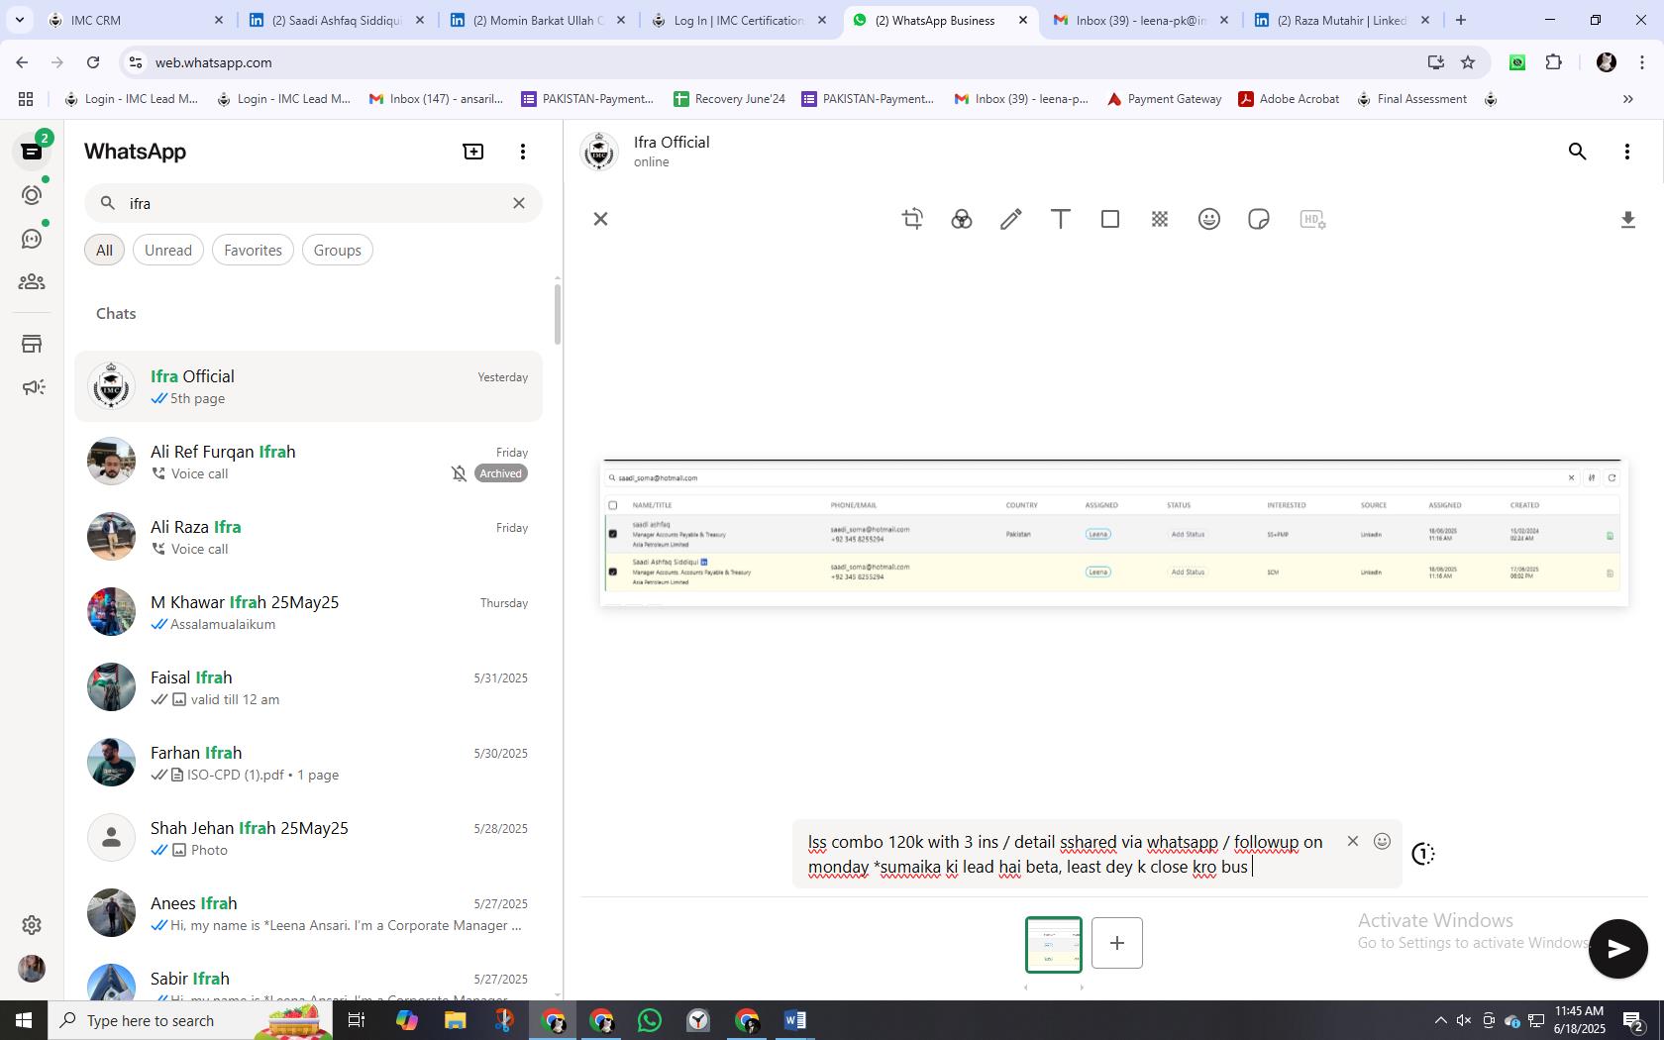Open M Khawar Ifrah 25May25 chat
The width and height of the screenshot is (1664, 1040).
[309, 612]
